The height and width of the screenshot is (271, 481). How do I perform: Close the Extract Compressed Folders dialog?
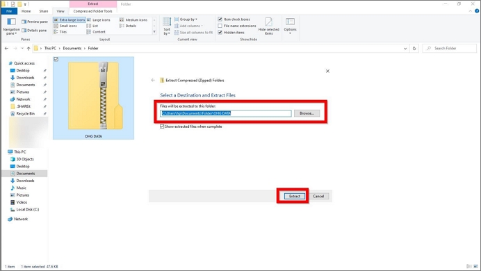pos(327,71)
